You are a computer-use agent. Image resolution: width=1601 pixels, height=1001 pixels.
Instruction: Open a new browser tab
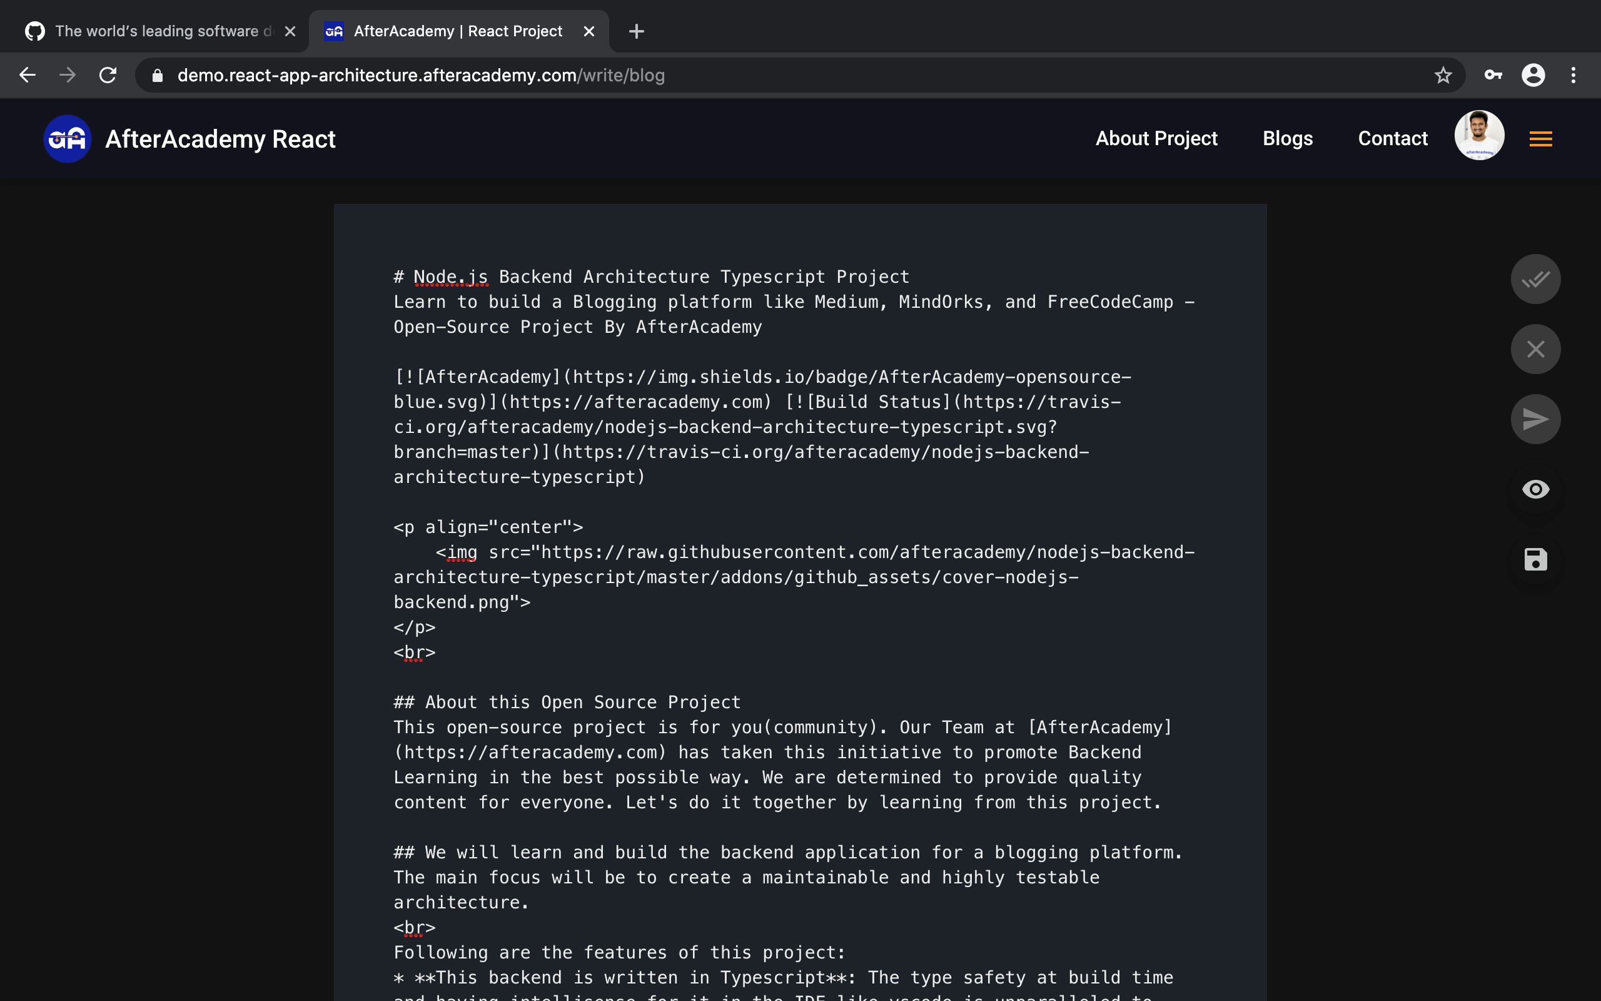(x=636, y=31)
